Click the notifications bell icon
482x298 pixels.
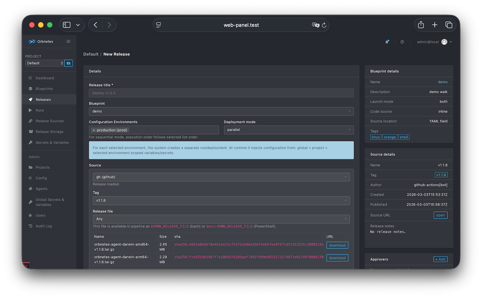click(x=387, y=42)
